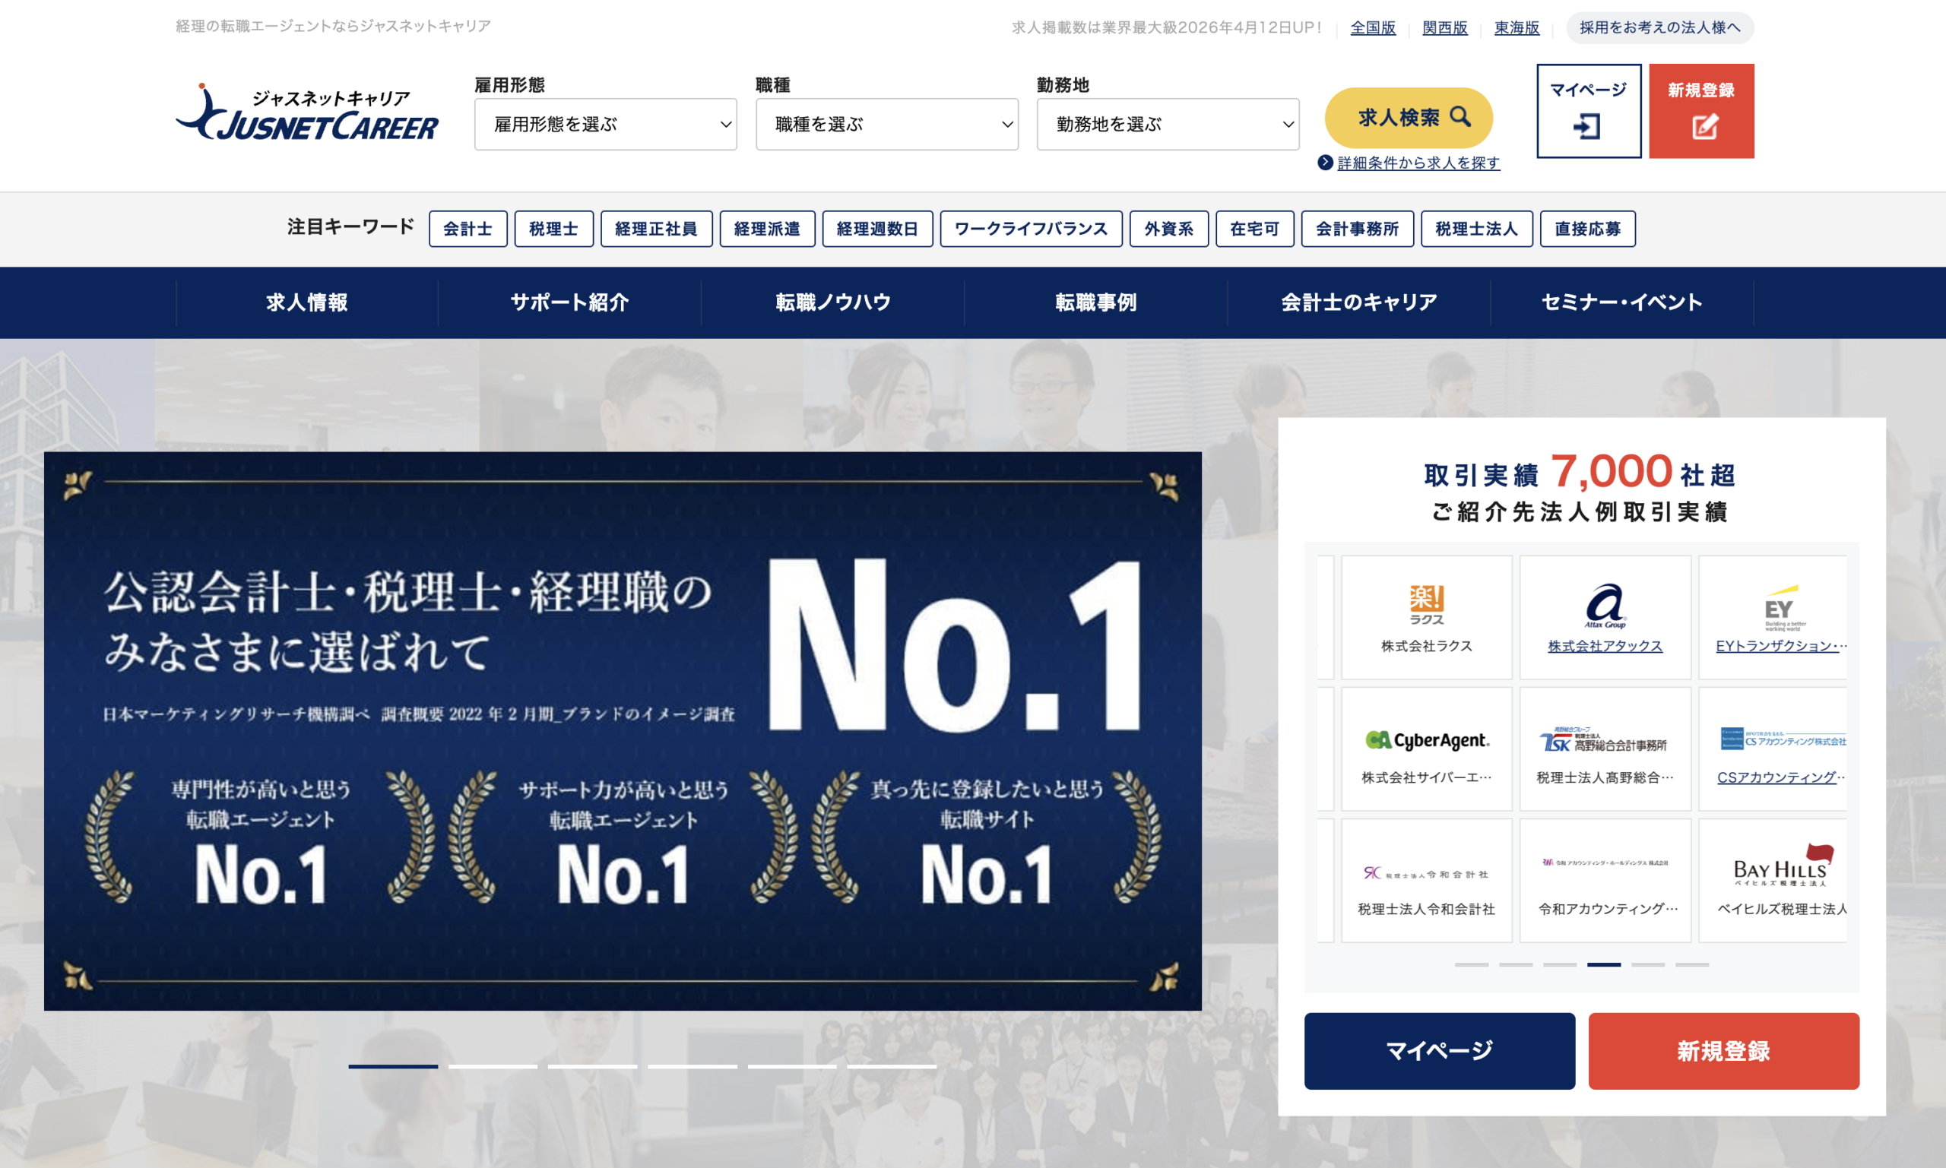This screenshot has width=1946, height=1168.
Task: Select last pagination dot in company carousel
Action: click(x=1692, y=964)
